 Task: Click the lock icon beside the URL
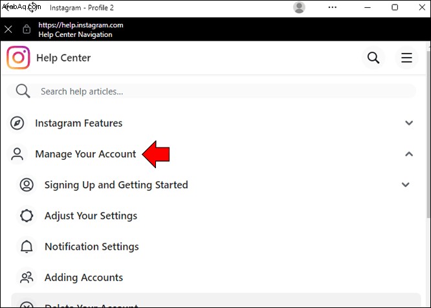pyautogui.click(x=27, y=29)
